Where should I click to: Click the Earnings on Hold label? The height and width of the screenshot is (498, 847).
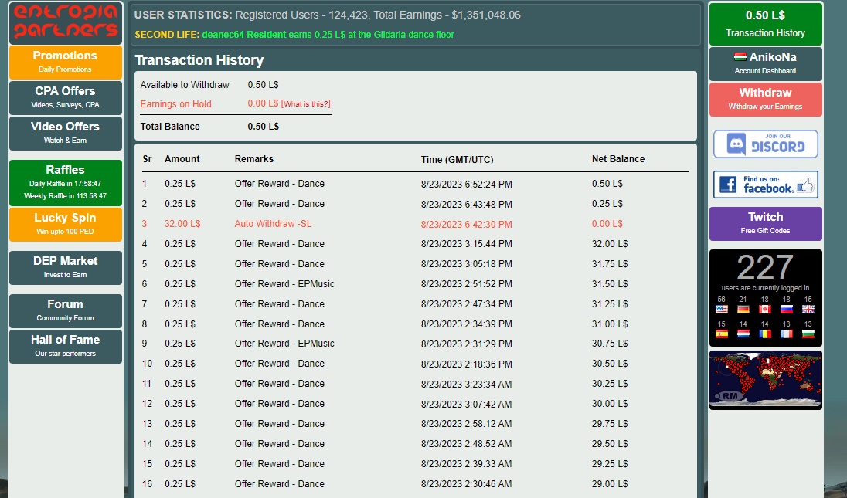click(175, 104)
